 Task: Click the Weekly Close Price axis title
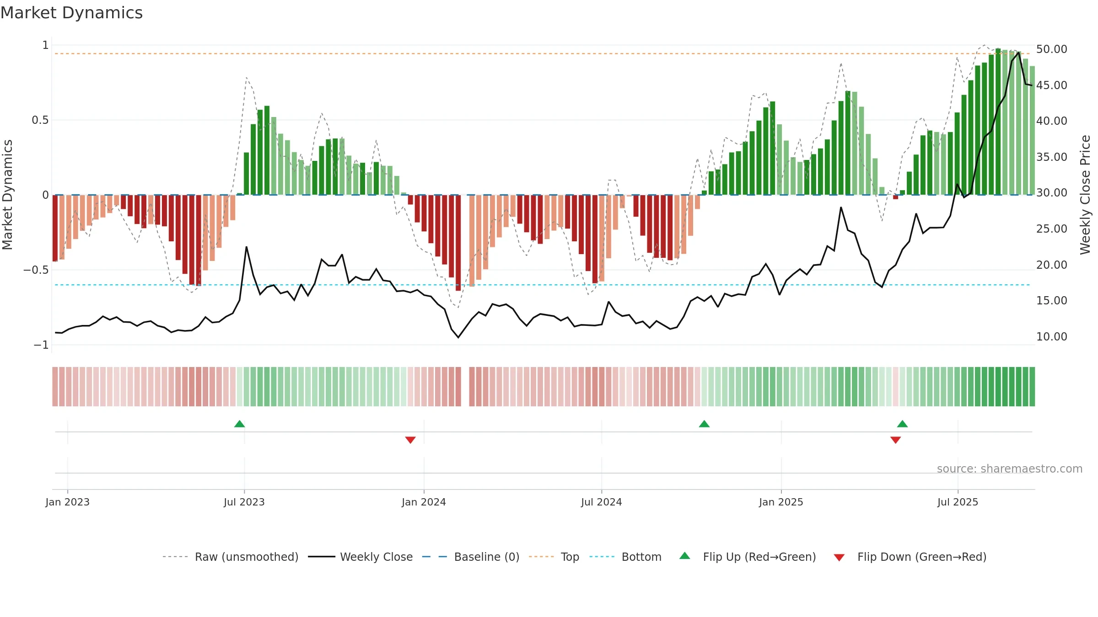click(x=1085, y=195)
